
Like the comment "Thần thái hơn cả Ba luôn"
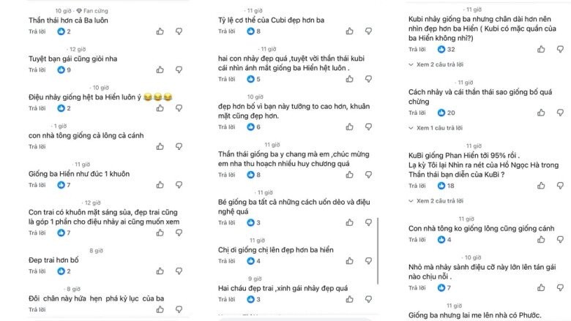pyautogui.click(x=160, y=31)
